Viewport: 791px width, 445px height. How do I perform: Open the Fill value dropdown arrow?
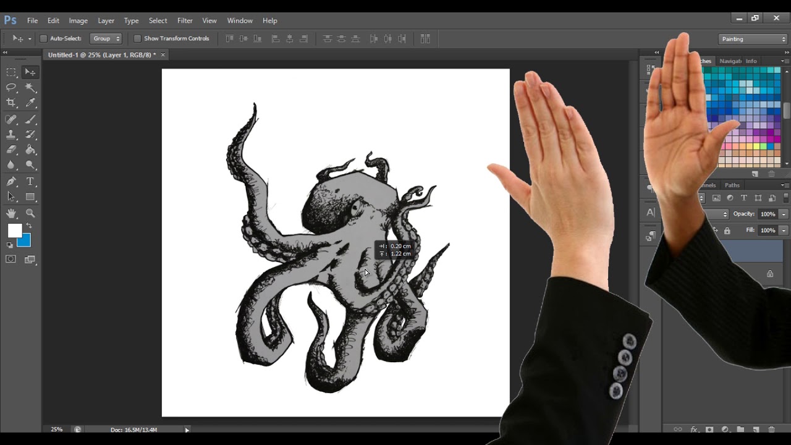tap(783, 230)
